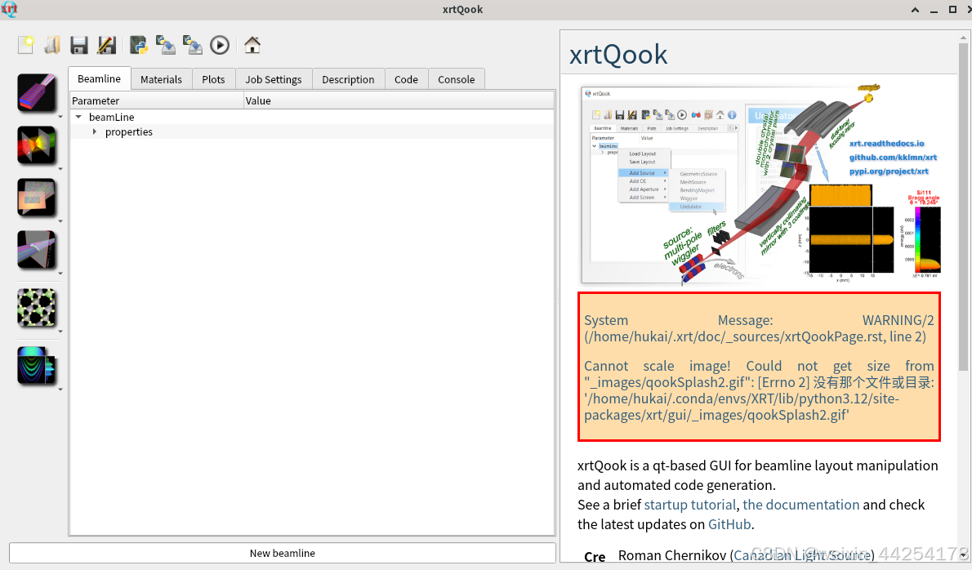This screenshot has width=972, height=570.
Task: Save the layout with floppy disk icon
Action: 78,45
